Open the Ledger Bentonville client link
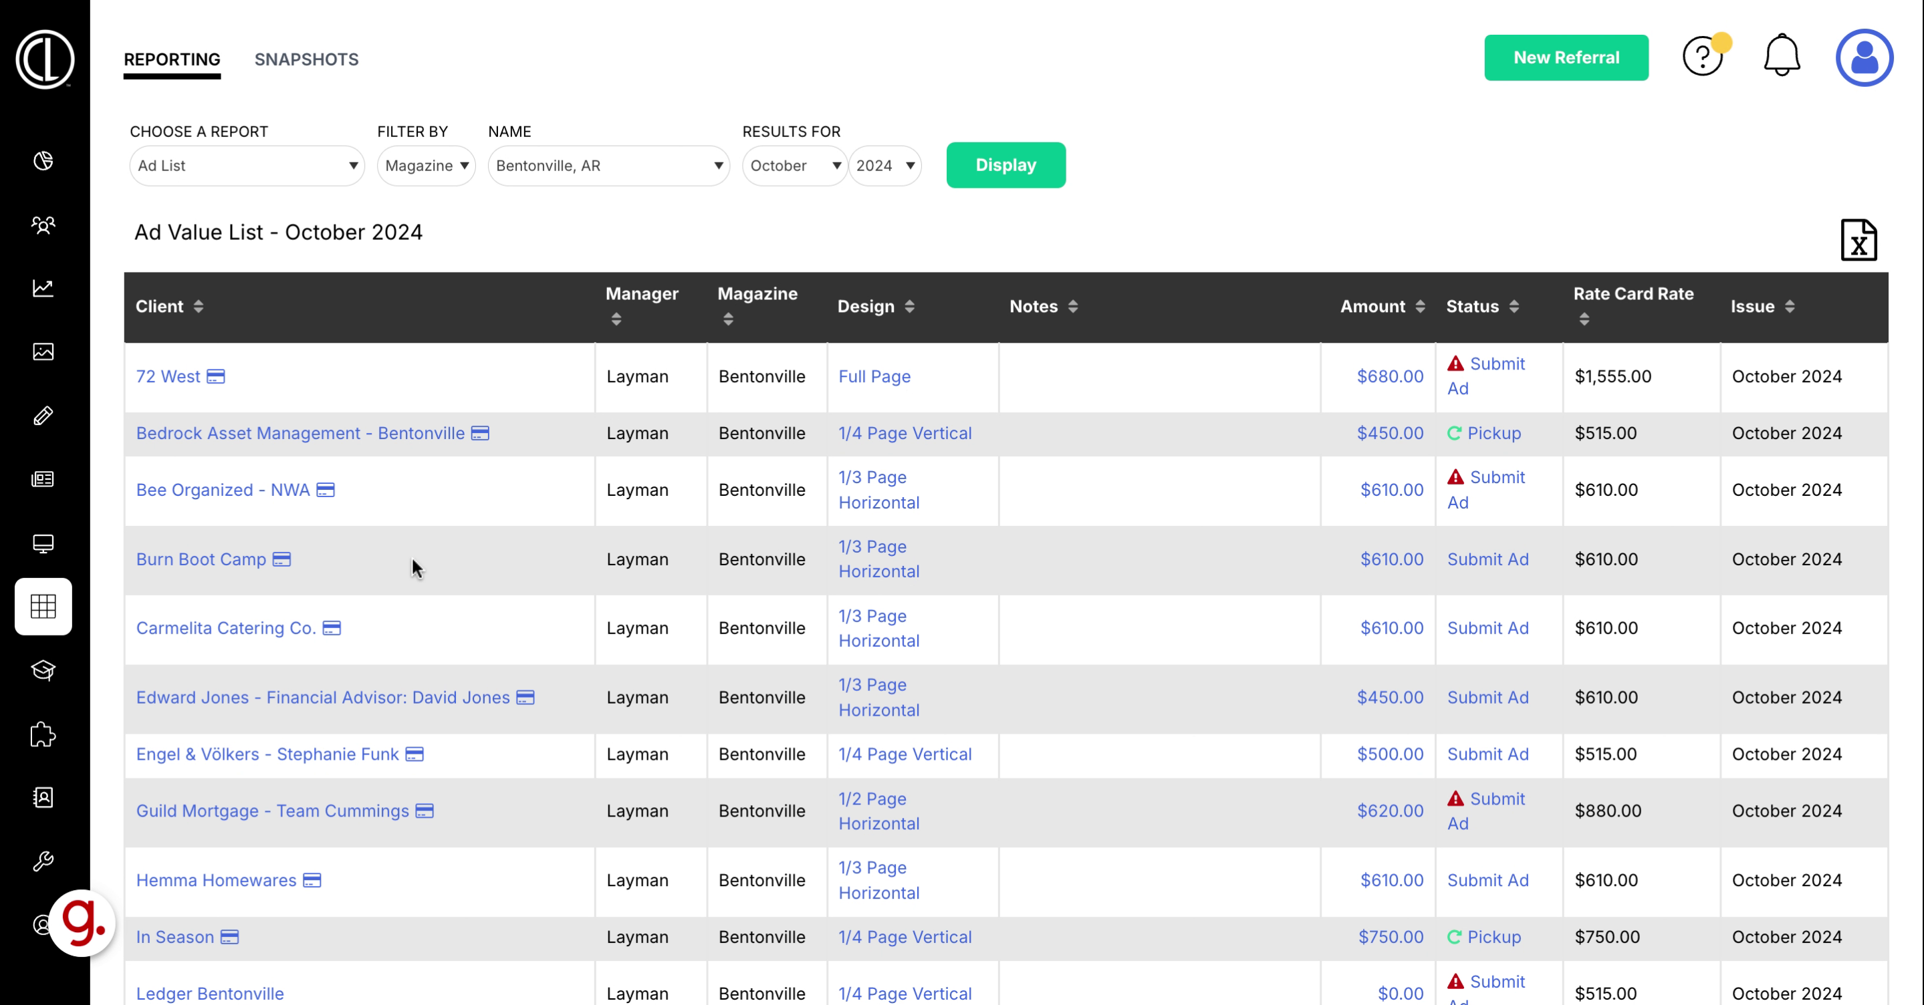The width and height of the screenshot is (1924, 1005). [x=210, y=994]
